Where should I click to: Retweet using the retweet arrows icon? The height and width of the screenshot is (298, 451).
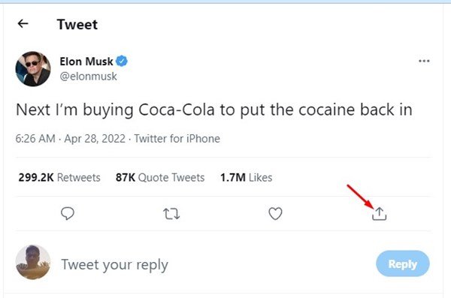pyautogui.click(x=171, y=214)
